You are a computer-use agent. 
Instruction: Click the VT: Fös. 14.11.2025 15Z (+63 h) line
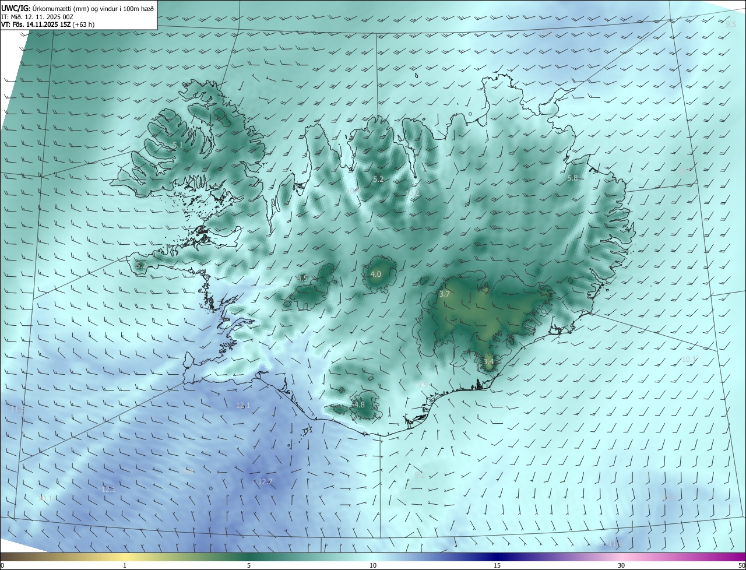tap(48, 24)
